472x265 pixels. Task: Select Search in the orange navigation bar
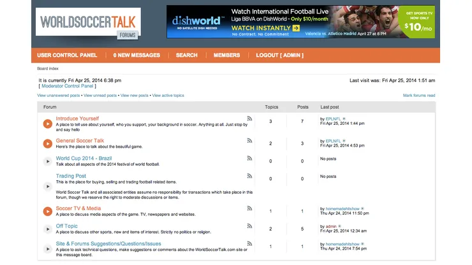coord(186,55)
